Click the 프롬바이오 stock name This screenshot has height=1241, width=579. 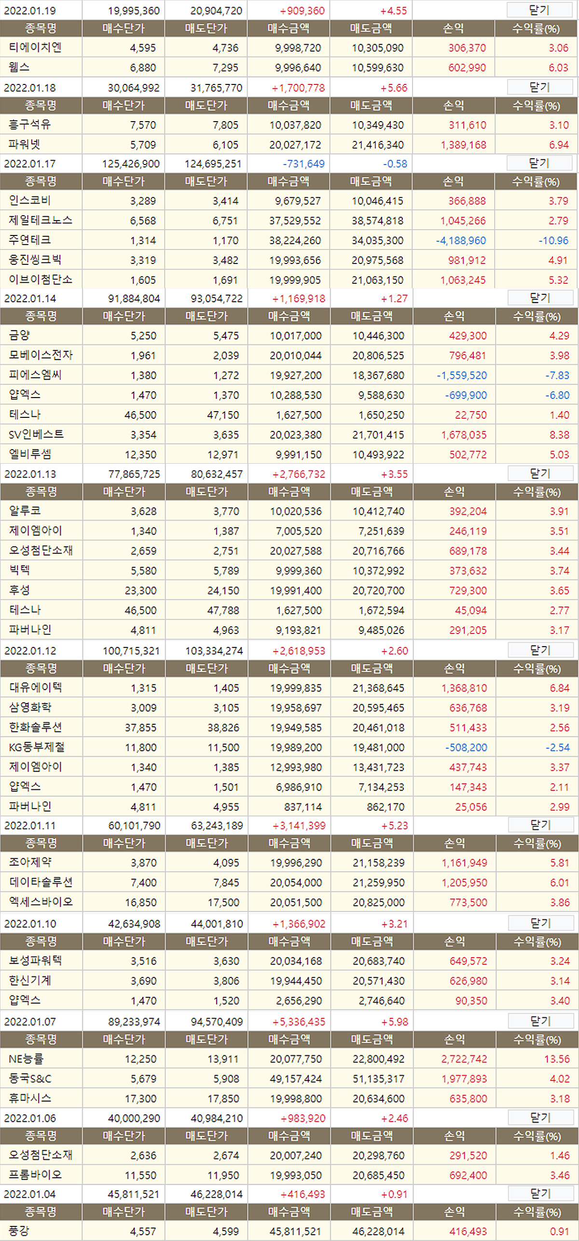pos(36,1175)
